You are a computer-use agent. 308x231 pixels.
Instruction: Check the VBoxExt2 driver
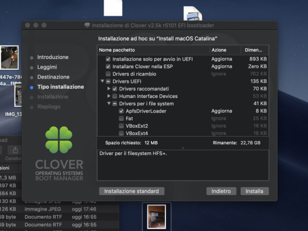coord(121,126)
